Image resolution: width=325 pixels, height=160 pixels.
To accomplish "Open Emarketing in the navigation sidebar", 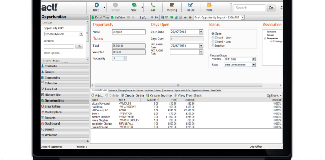I will point(65,106).
